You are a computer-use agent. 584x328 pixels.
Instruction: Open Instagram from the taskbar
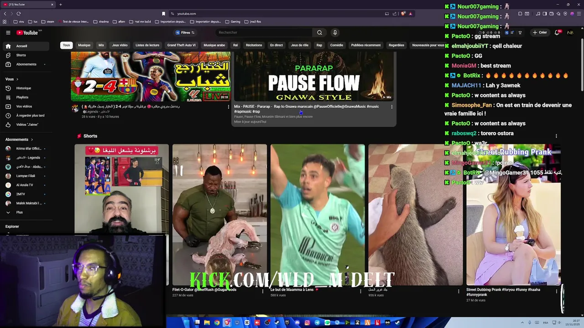tap(307, 323)
